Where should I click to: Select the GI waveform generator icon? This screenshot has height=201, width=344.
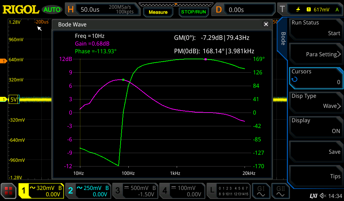(261, 191)
